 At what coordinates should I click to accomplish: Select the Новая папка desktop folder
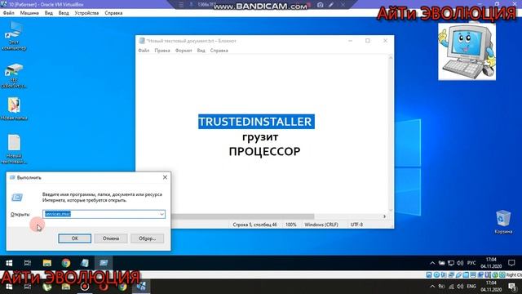(x=14, y=109)
